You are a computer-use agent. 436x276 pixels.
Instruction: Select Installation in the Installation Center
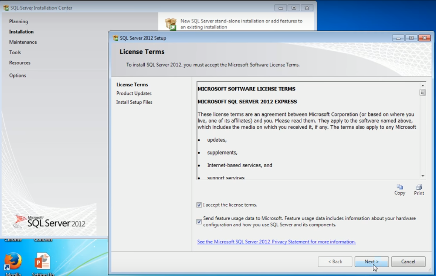(21, 32)
